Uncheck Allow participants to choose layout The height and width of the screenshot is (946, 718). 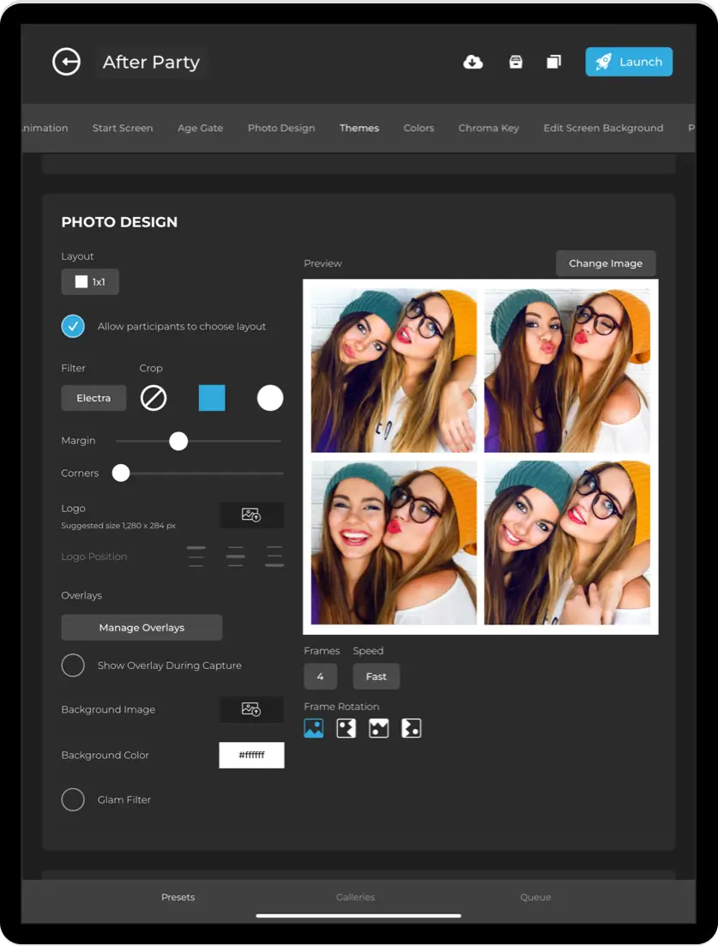coord(73,326)
